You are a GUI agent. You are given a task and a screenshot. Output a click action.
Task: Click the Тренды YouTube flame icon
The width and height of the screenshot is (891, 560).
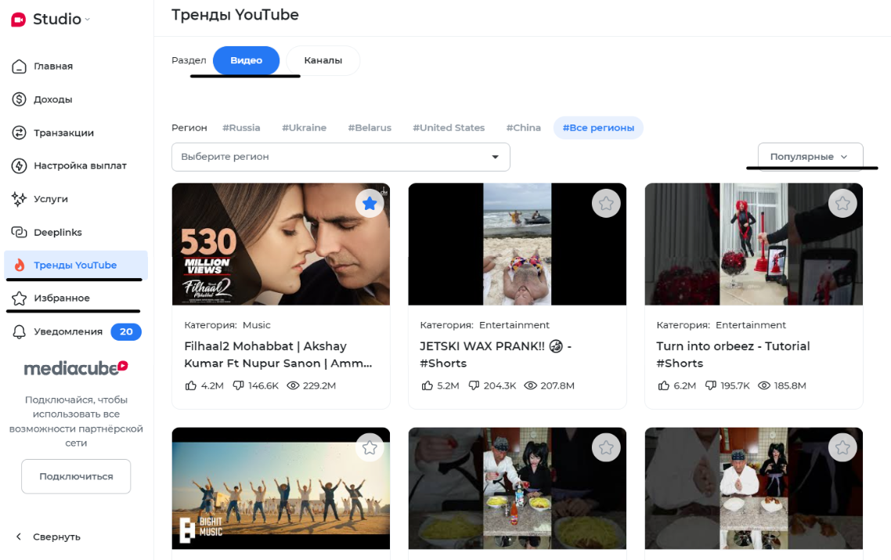pyautogui.click(x=20, y=265)
